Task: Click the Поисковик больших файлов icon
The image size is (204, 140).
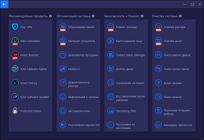Action: (158, 111)
